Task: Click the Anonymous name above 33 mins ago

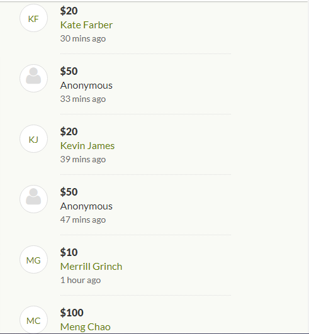Action: [86, 86]
